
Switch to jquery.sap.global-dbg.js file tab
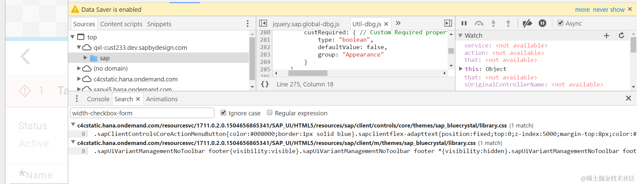pyautogui.click(x=306, y=24)
